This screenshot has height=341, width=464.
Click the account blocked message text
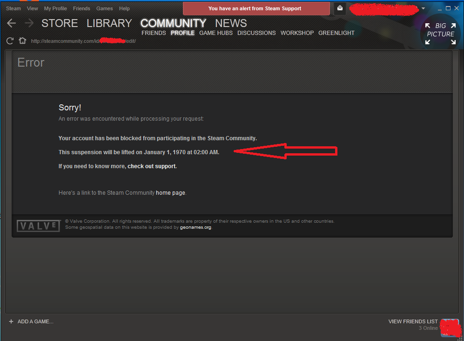pos(158,138)
